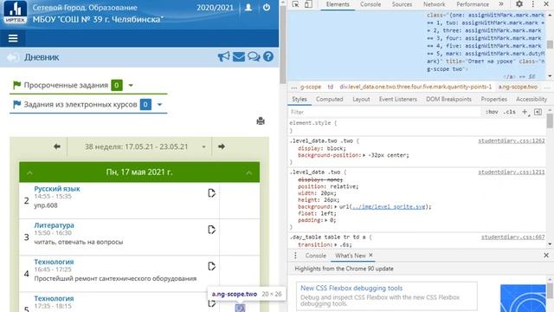Select div.level_data breadcrumb item
The height and width of the screenshot is (312, 554).
pos(415,87)
